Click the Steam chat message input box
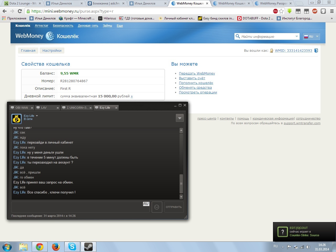Image resolution: width=336 pixels, height=252 pixels. pos(80,207)
